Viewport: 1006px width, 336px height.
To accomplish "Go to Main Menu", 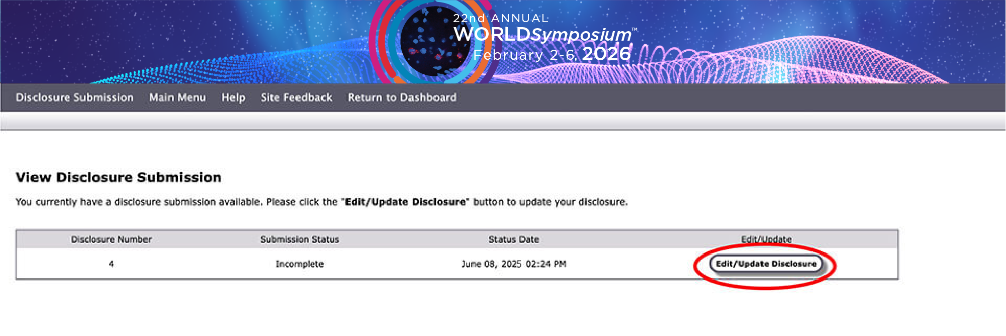I will (x=177, y=97).
